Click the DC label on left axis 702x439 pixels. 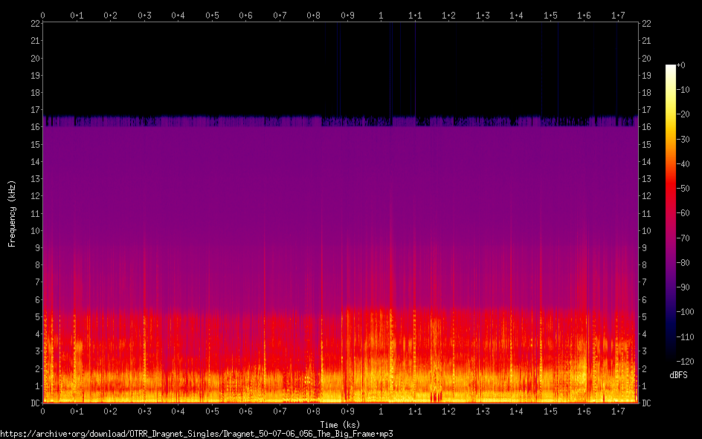pyautogui.click(x=34, y=403)
